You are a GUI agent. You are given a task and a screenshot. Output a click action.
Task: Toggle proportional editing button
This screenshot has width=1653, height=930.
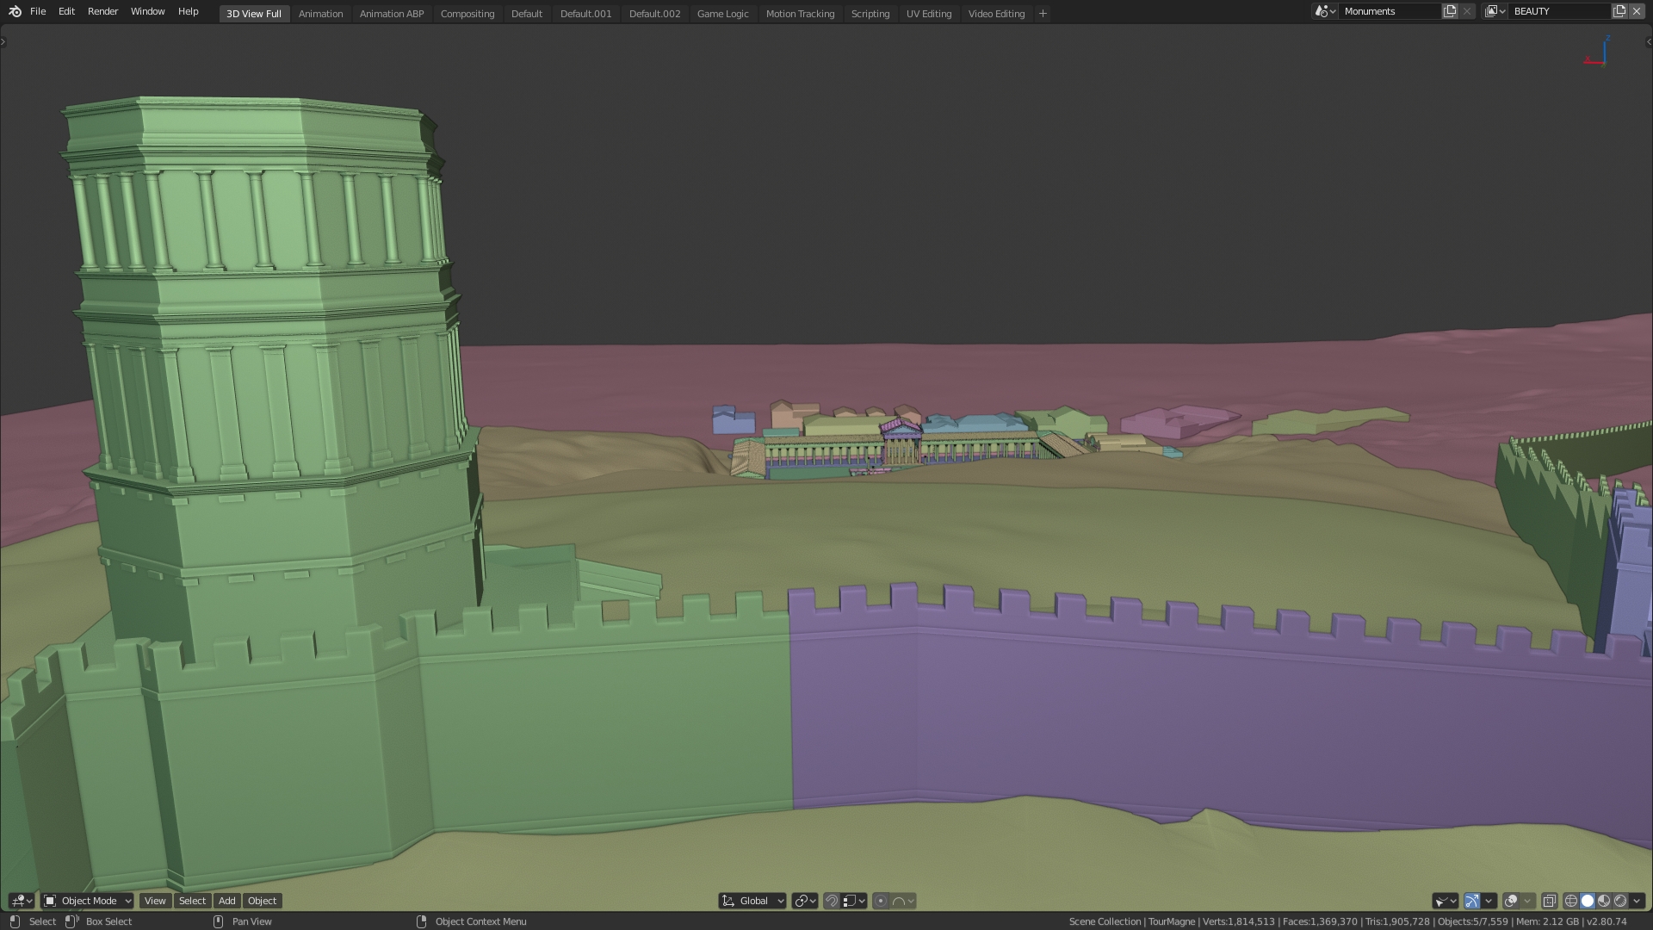click(880, 901)
